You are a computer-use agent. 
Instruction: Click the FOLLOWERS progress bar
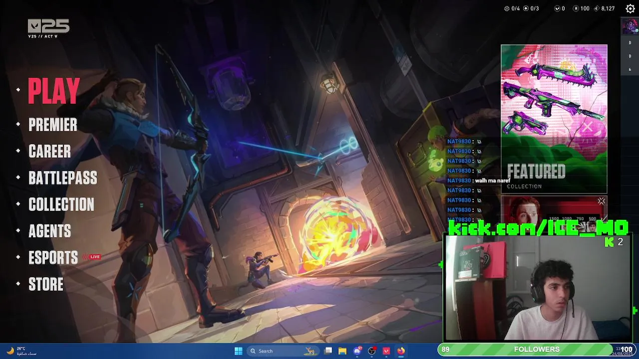tap(537, 350)
